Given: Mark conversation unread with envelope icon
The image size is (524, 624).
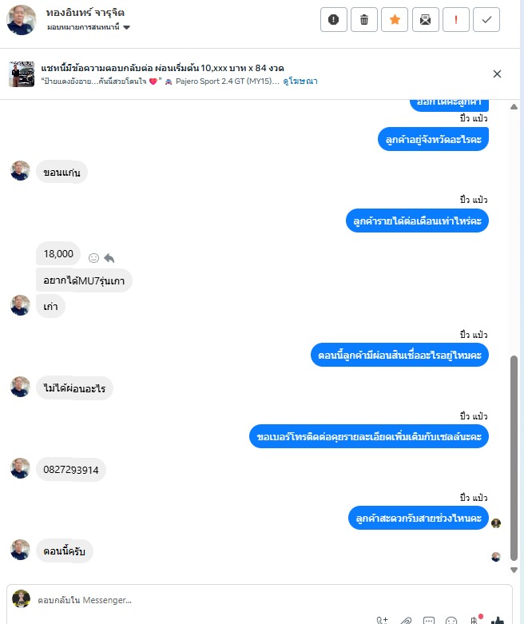Looking at the screenshot, I should click(x=425, y=19).
